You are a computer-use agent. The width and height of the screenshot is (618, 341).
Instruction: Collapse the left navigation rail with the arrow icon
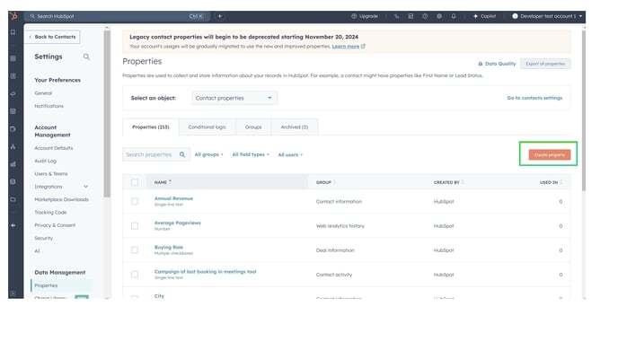coord(13,225)
